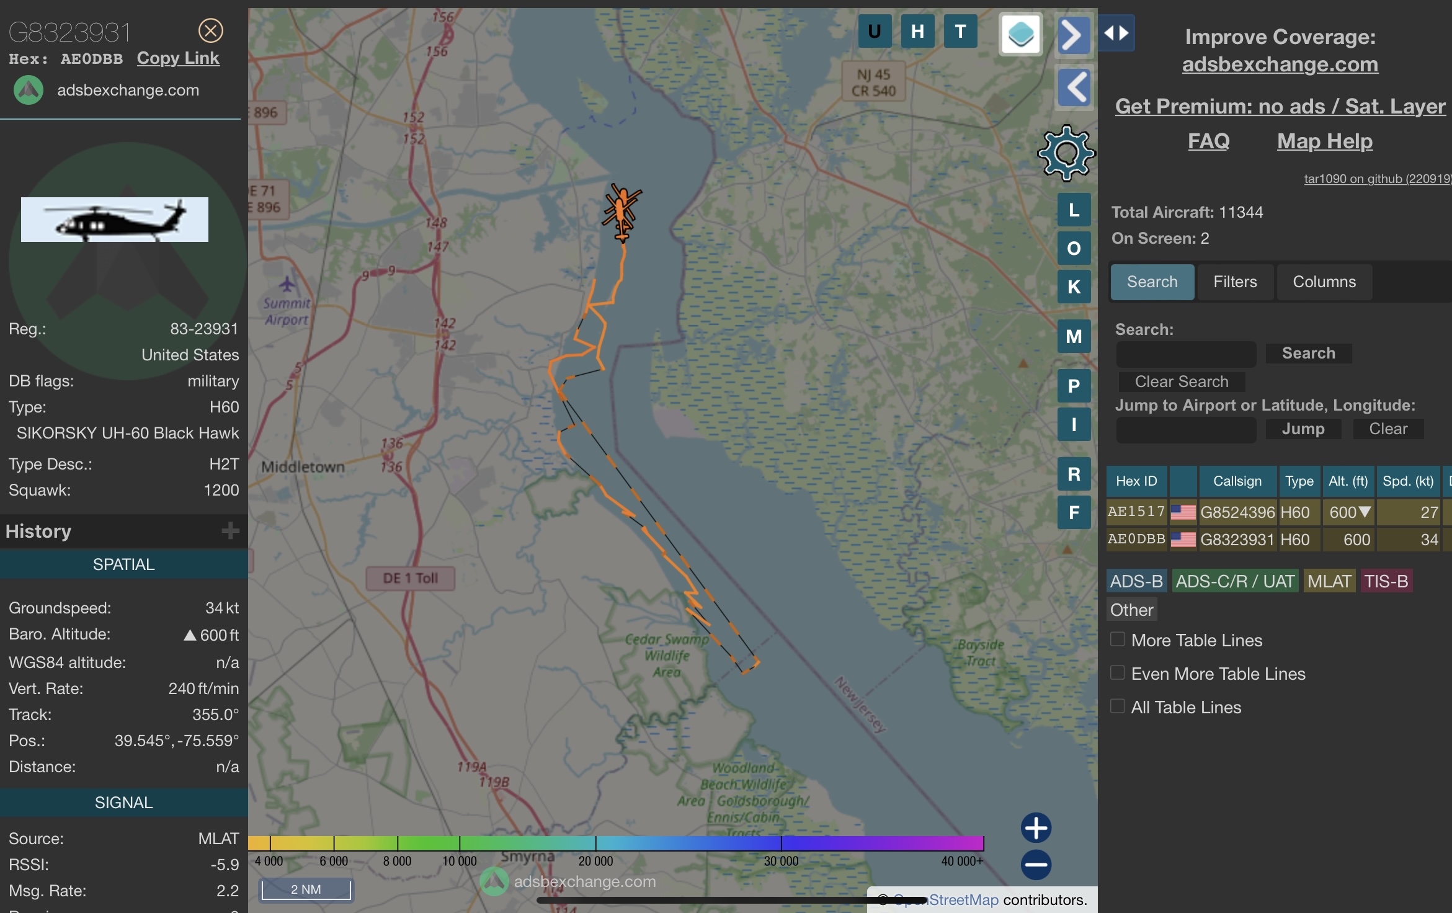Screen dimensions: 1452x913
Task: Click the F map option button
Action: click(1074, 513)
